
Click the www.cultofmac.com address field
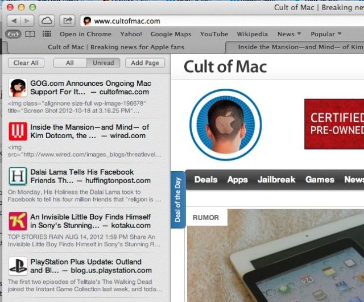point(223,21)
